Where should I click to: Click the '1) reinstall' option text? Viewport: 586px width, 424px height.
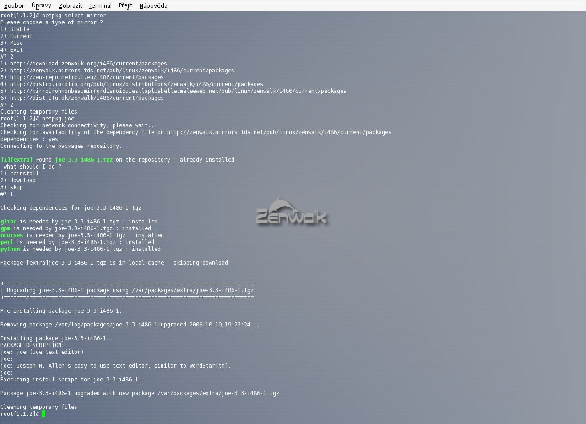point(20,174)
